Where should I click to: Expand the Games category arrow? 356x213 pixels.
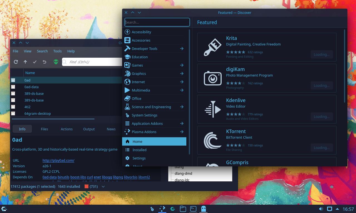(182, 65)
